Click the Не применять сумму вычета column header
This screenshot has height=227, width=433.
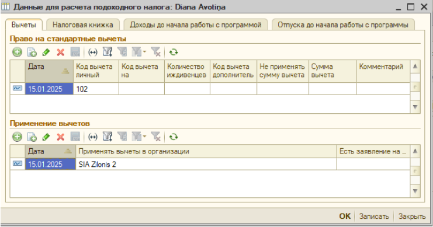click(x=283, y=71)
